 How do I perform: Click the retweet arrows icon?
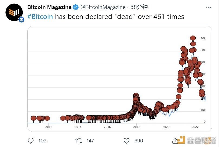[x=79, y=141]
